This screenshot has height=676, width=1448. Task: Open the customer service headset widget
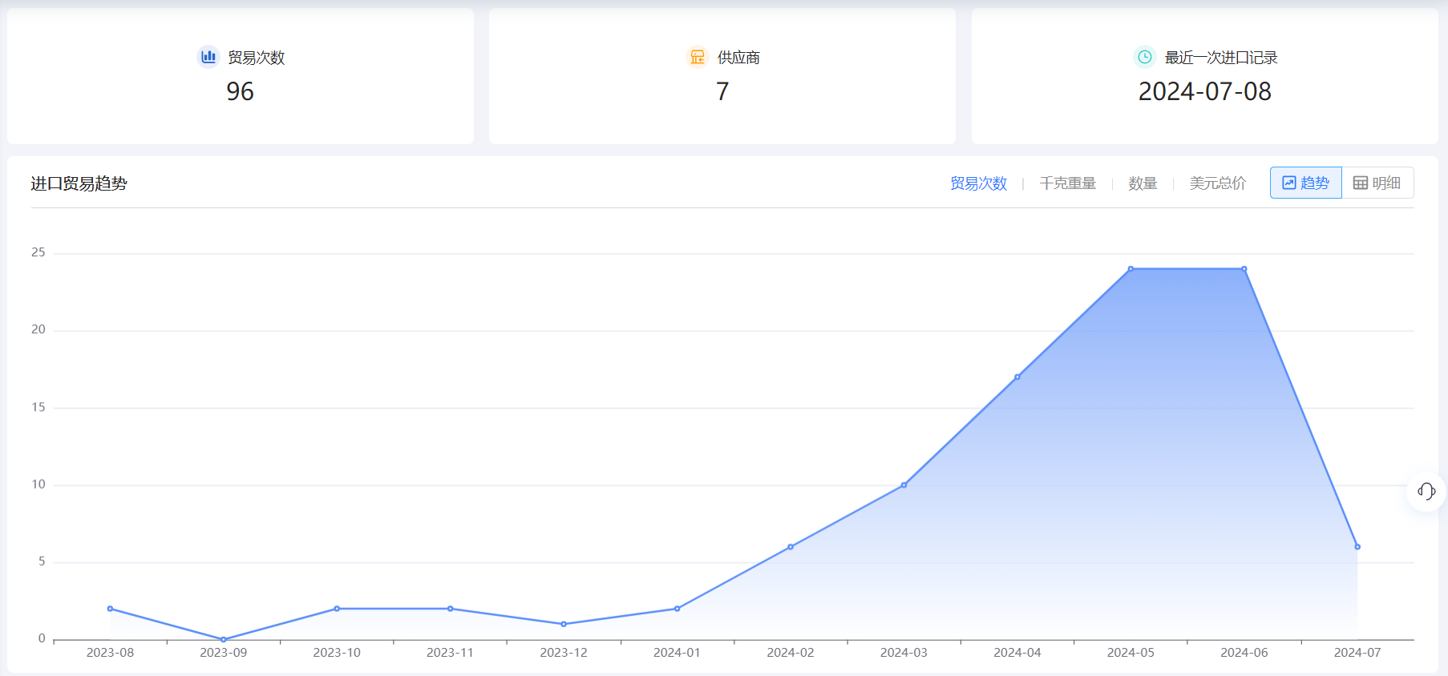pos(1426,491)
